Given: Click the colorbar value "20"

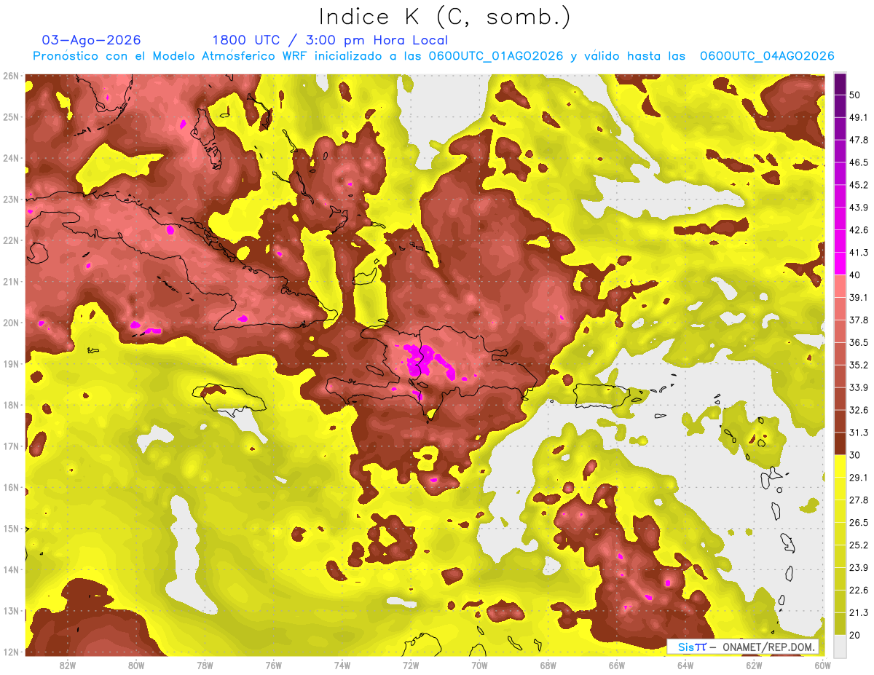Looking at the screenshot, I should point(856,635).
